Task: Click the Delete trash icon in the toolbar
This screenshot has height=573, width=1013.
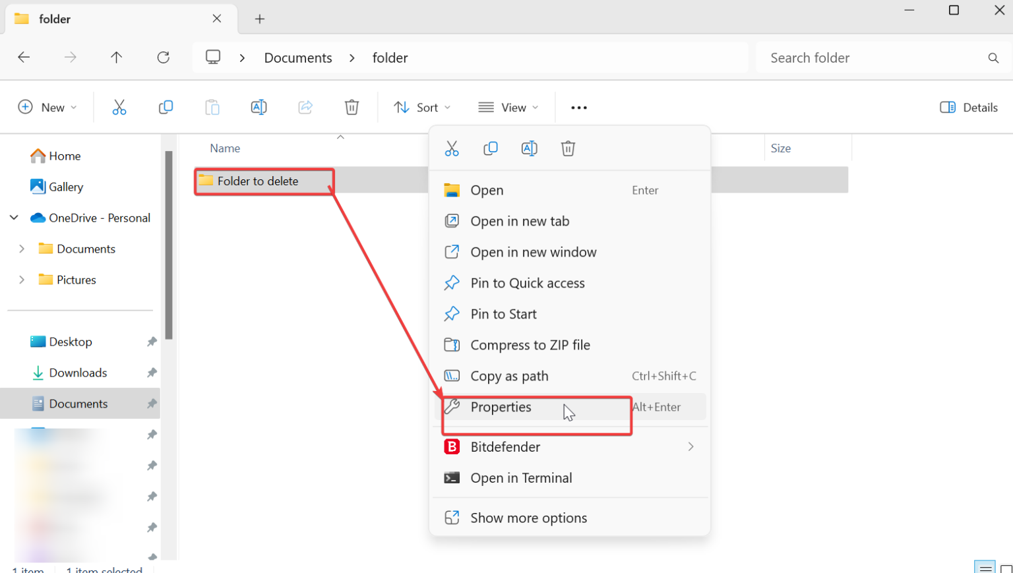Action: coord(352,107)
